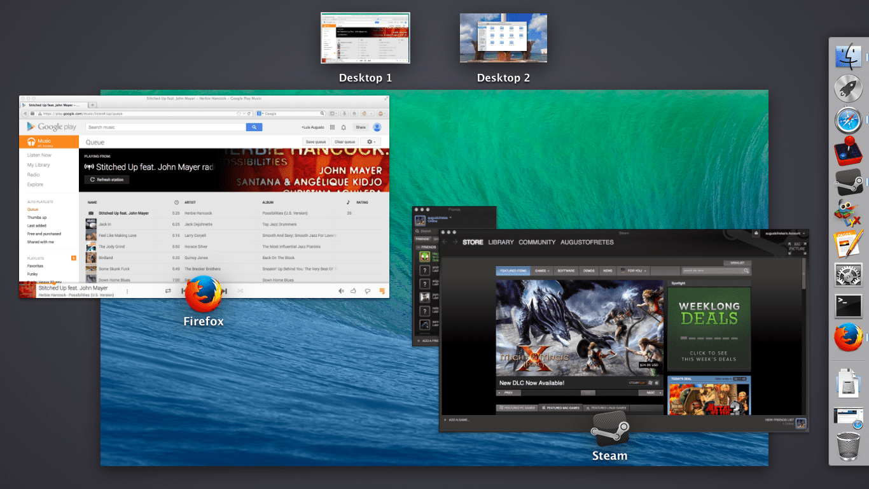Open the documents stack in Dock
Viewport: 869px width, 489px height.
(x=847, y=383)
